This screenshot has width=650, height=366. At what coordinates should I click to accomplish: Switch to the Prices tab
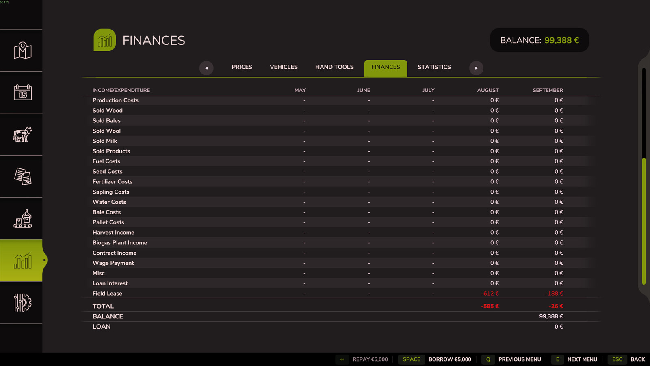(242, 67)
